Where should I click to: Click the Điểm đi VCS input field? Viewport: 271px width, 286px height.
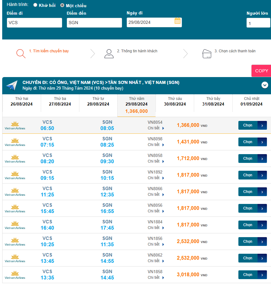pyautogui.click(x=35, y=23)
